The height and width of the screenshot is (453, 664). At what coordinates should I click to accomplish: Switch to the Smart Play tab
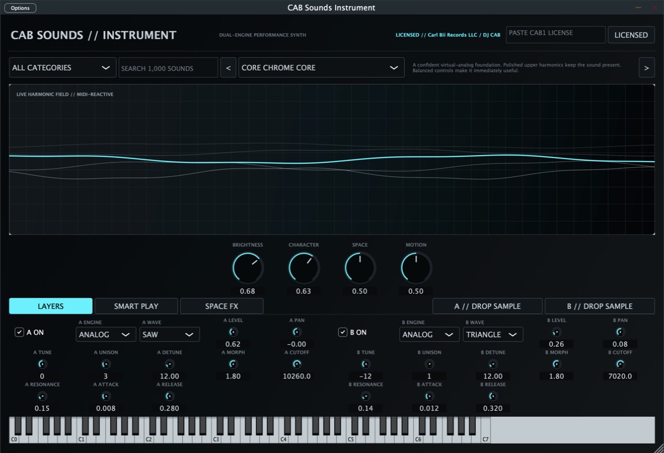click(x=136, y=306)
